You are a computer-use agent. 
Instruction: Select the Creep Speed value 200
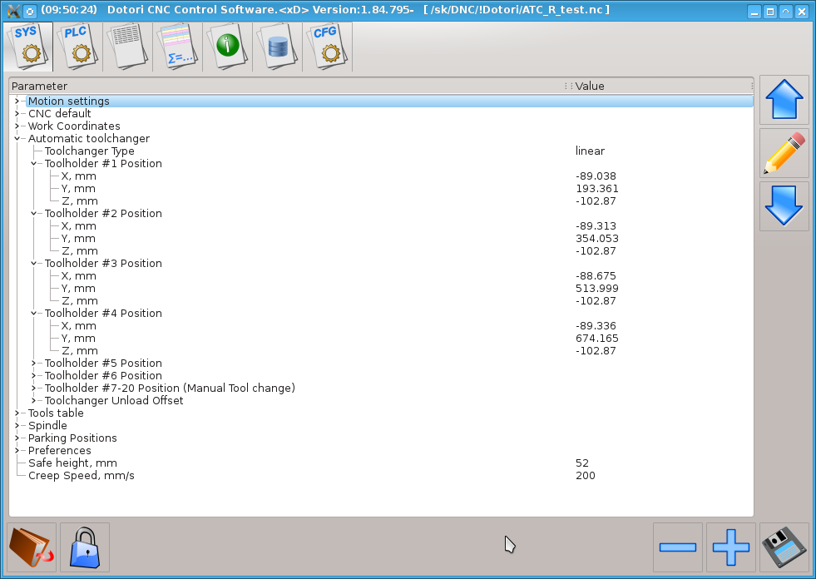pyautogui.click(x=586, y=476)
